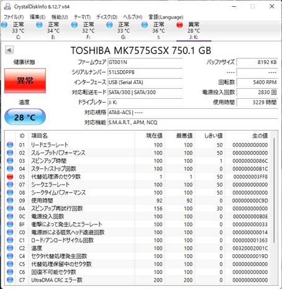Open the ディスク(D) menu
The width and height of the screenshot is (282, 289).
coord(107,17)
